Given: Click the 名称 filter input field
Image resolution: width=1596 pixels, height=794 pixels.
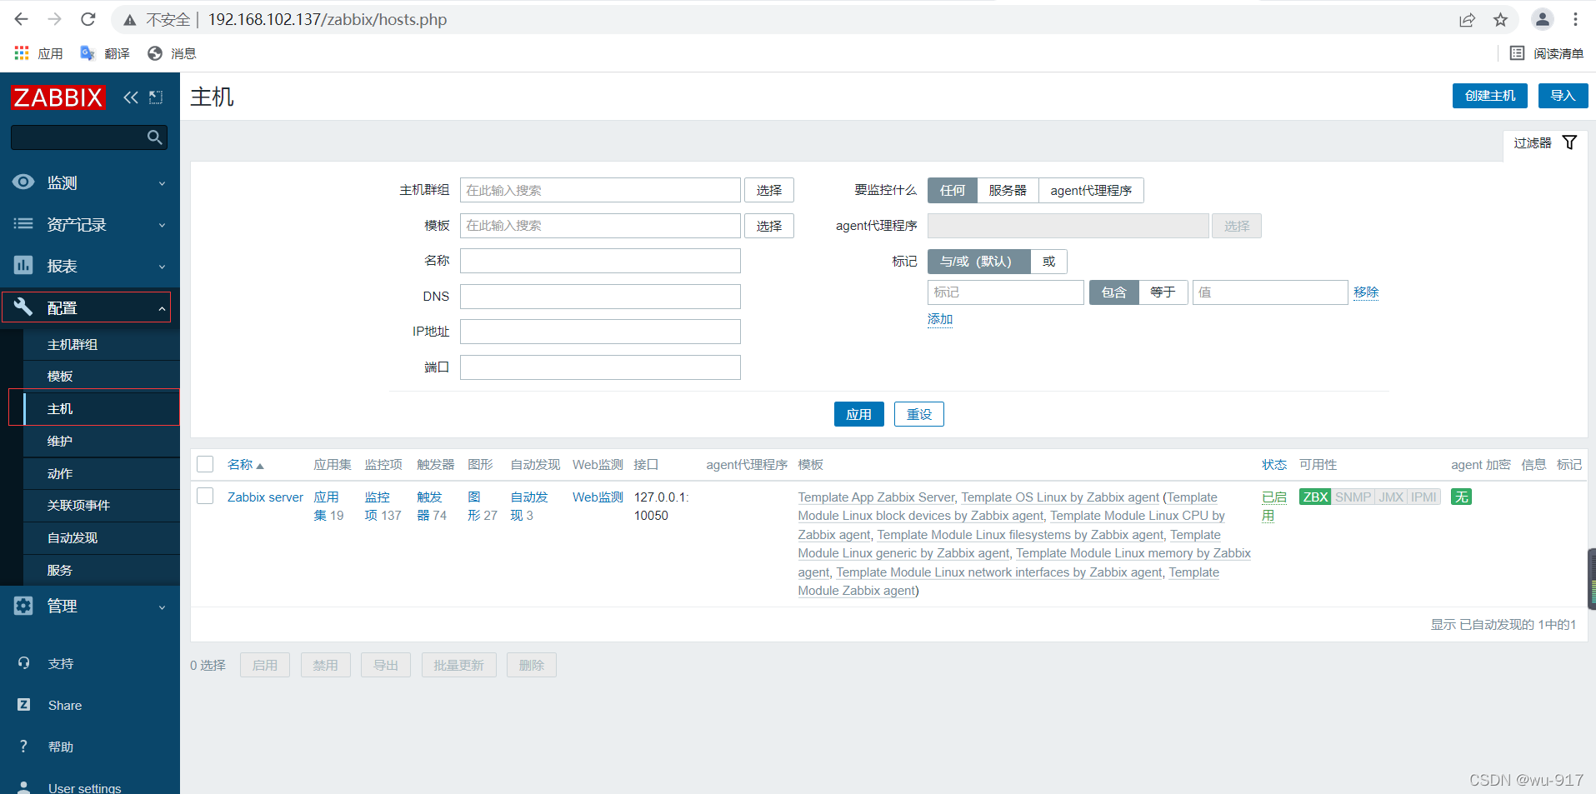Looking at the screenshot, I should point(600,261).
